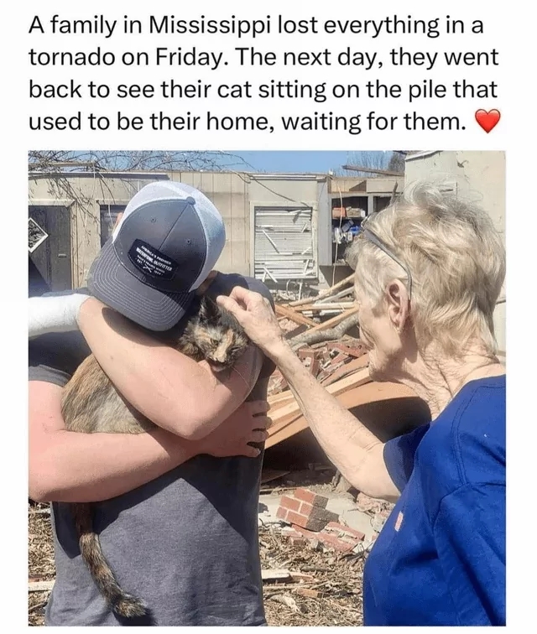Click the word "home" in the caption

click(237, 122)
